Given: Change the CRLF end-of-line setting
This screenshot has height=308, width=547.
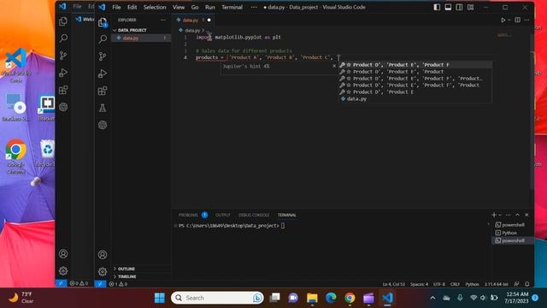Looking at the screenshot, I should pos(455,284).
